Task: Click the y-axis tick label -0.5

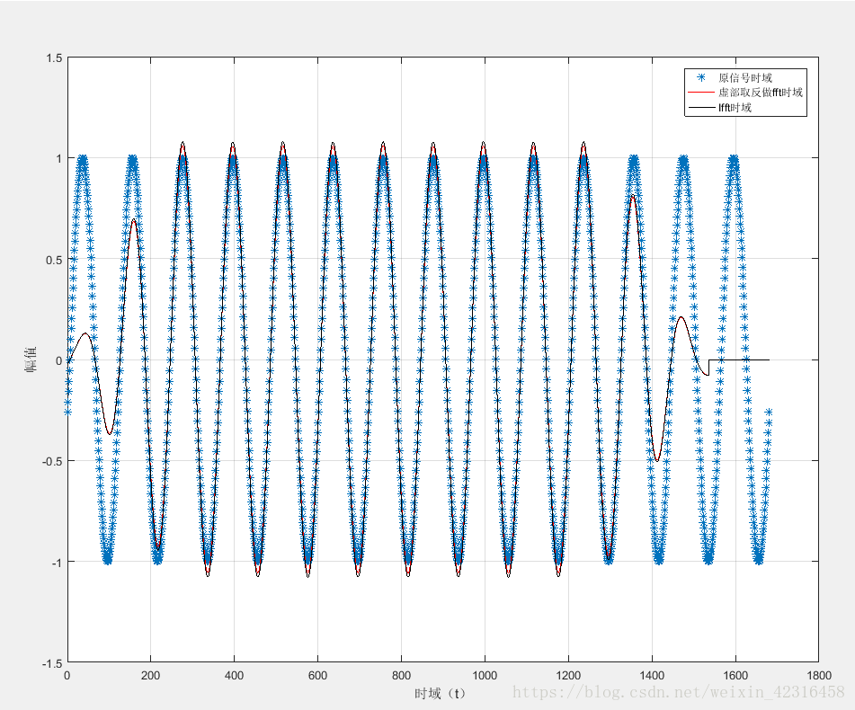Action: click(53, 462)
